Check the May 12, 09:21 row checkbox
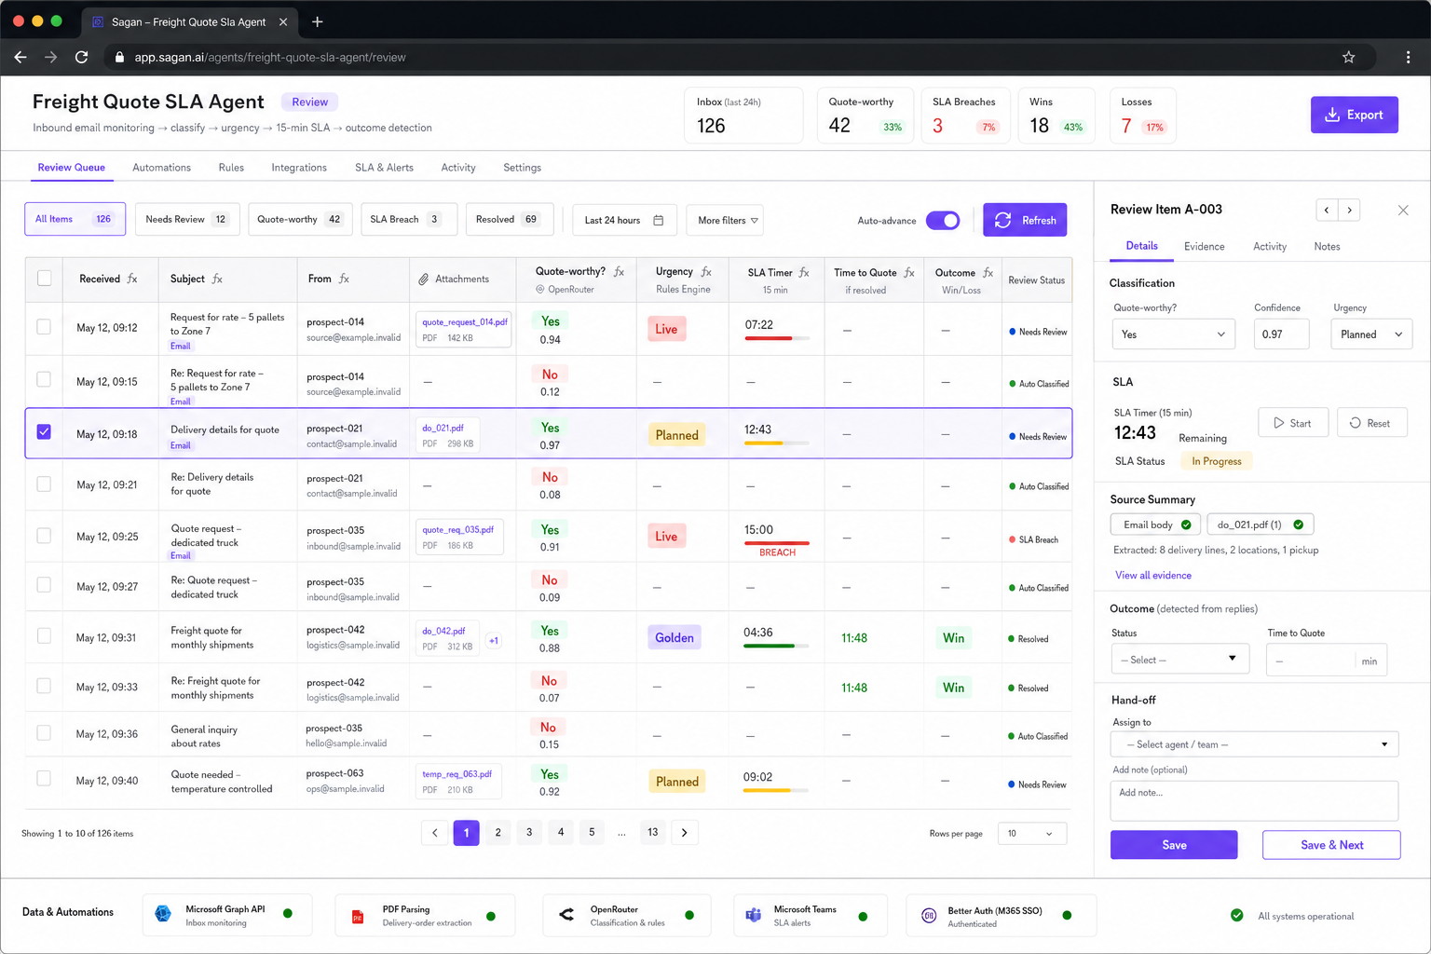1431x954 pixels. 44,484
